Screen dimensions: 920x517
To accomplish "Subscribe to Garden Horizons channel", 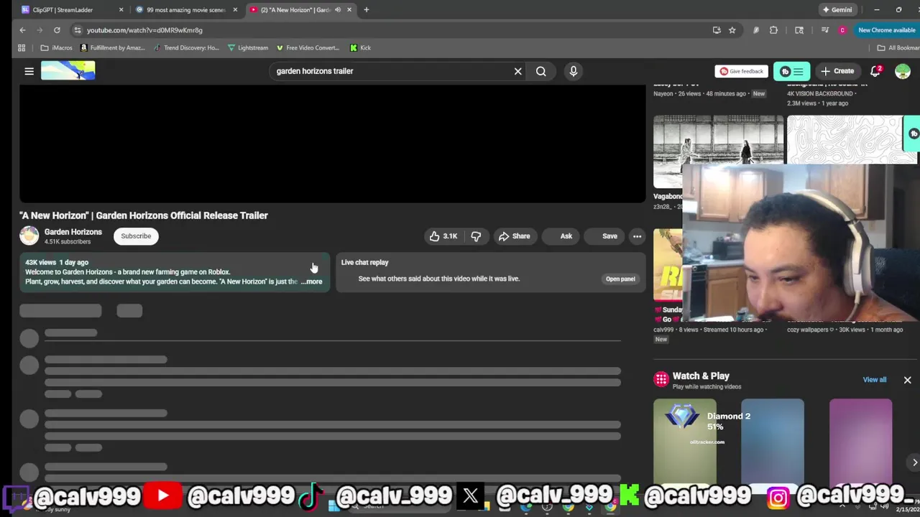I will tap(136, 236).
